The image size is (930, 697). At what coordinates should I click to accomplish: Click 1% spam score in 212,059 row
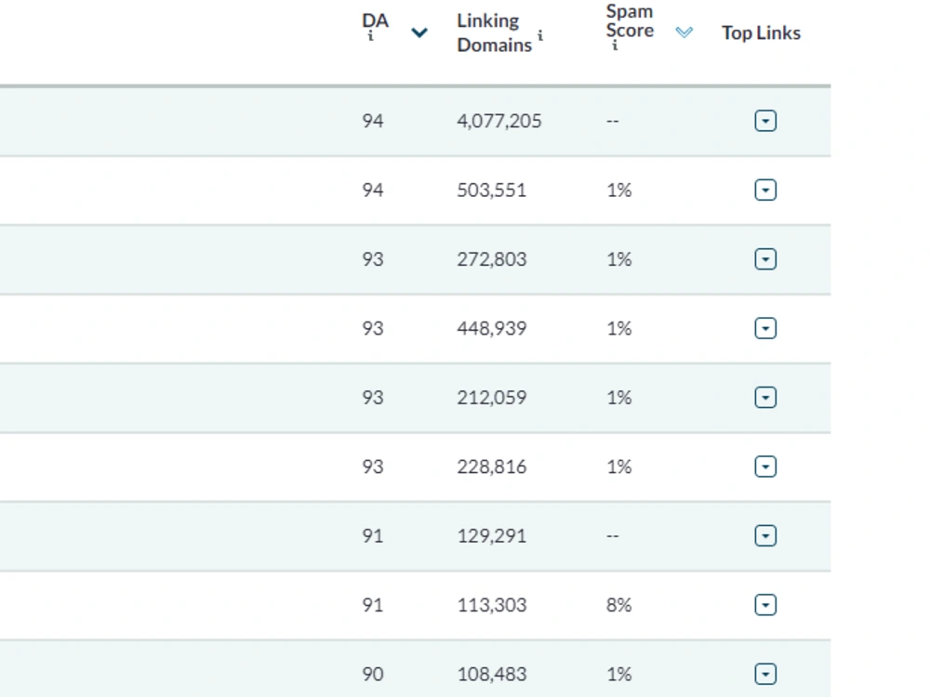point(618,398)
